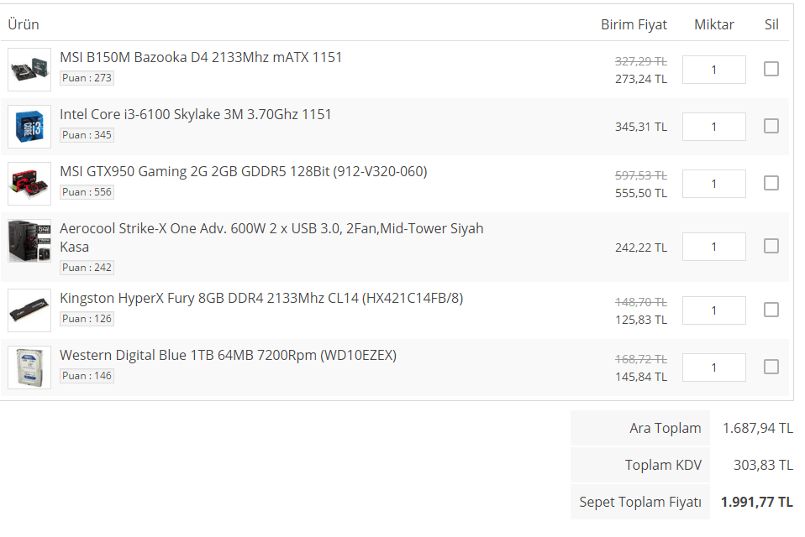805x537 pixels.
Task: Select quantity field for Western Digital Blue
Action: [x=713, y=368]
